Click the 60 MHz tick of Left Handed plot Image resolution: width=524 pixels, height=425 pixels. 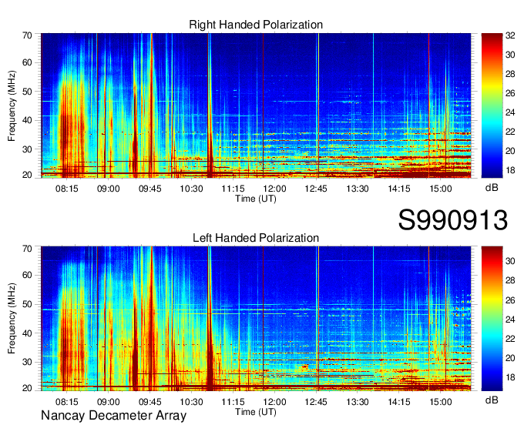pyautogui.click(x=27, y=275)
